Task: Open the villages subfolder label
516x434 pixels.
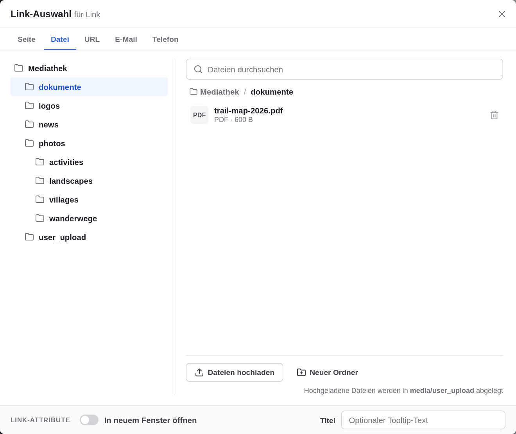Action: 64,200
